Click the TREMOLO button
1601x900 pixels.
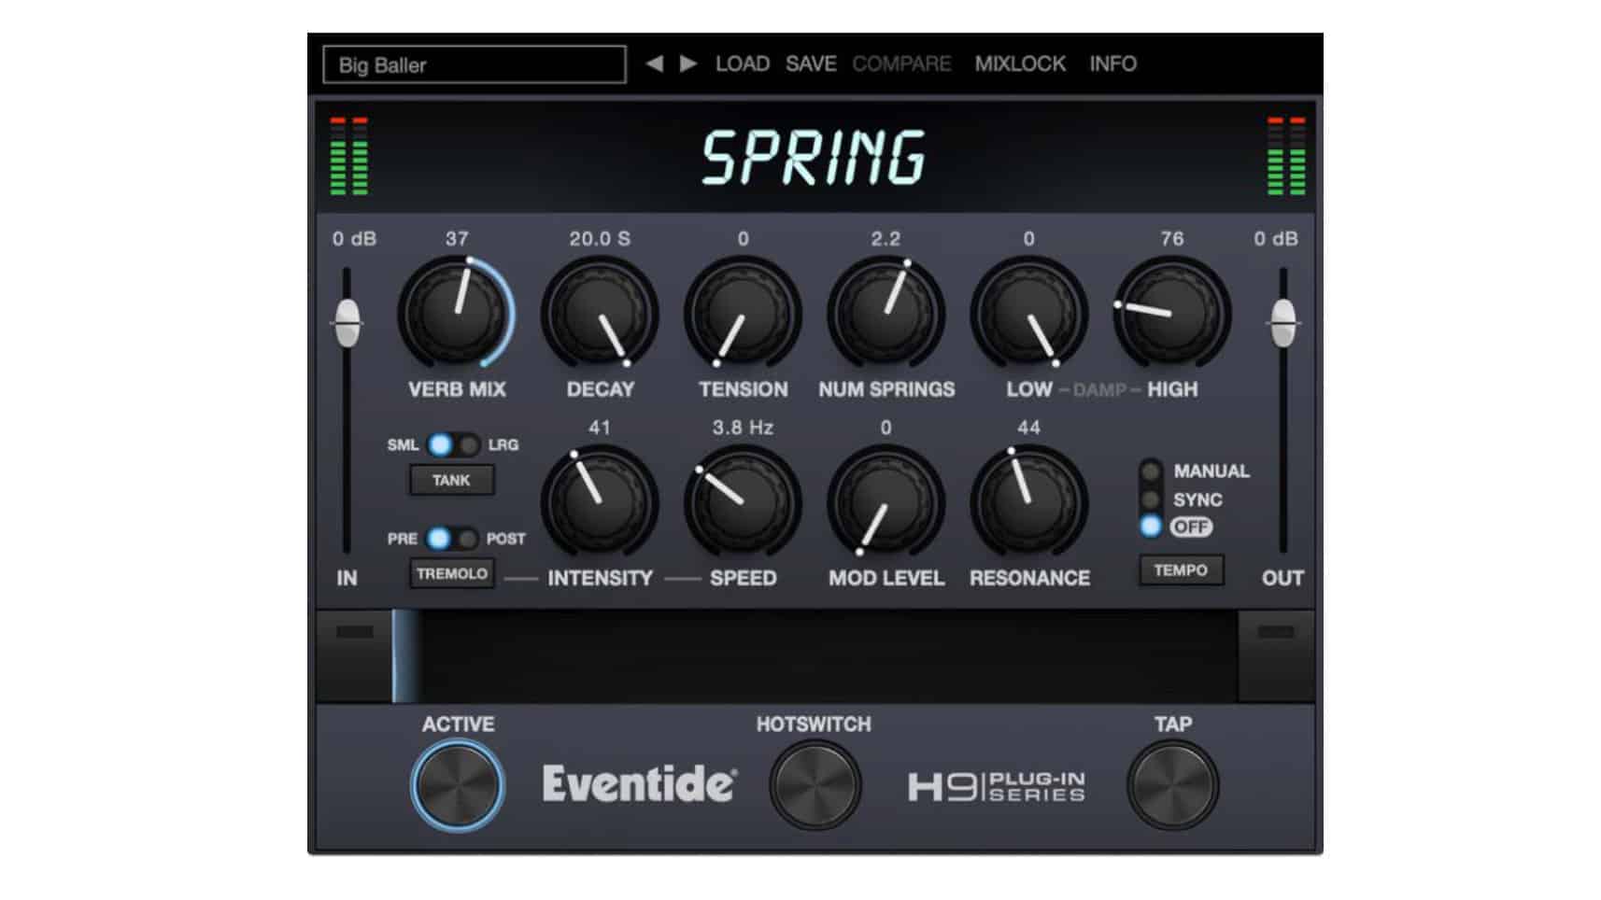[x=452, y=573]
